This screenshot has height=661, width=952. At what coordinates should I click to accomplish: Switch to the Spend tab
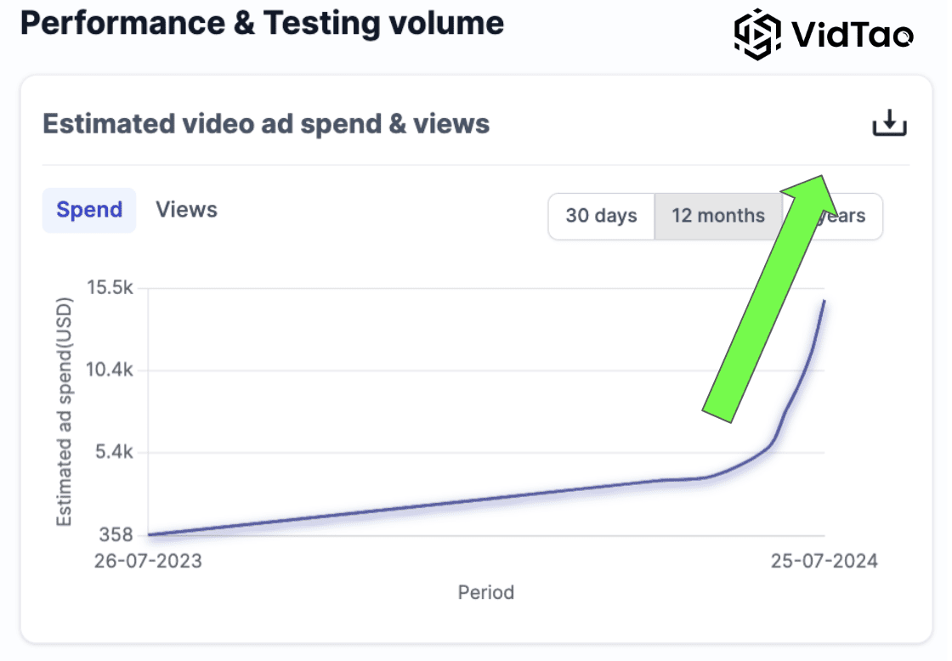pos(89,210)
